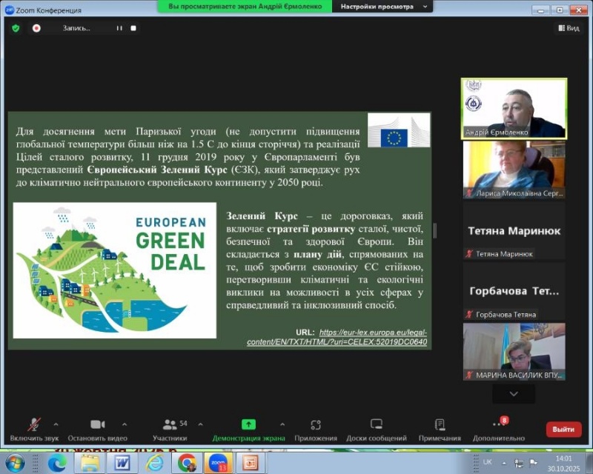This screenshot has width=593, height=474.
Task: Open Google Chrome from the taskbar
Action: click(187, 463)
